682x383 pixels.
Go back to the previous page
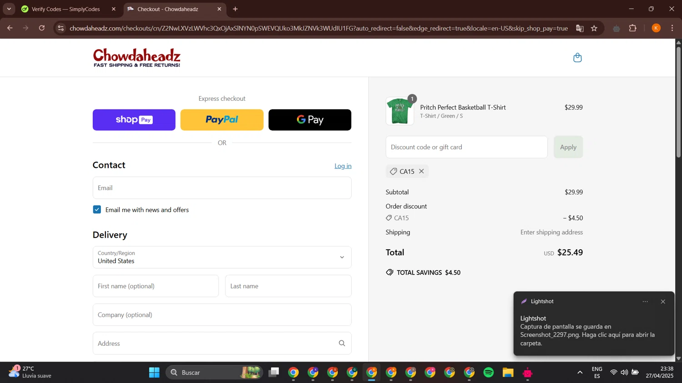(10, 28)
